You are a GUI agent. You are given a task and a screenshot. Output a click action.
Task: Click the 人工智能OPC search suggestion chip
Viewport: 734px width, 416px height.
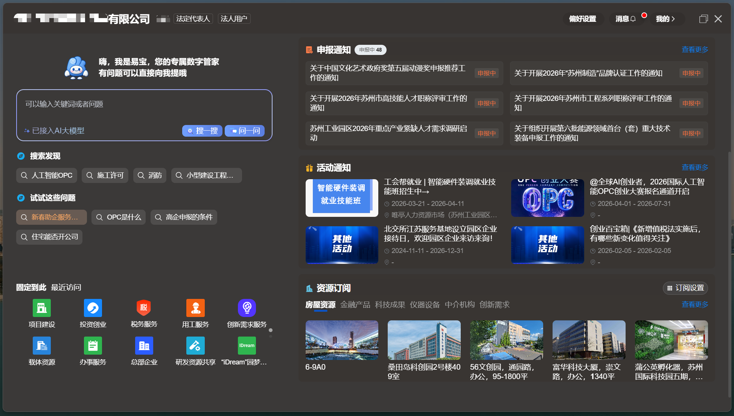(x=47, y=175)
